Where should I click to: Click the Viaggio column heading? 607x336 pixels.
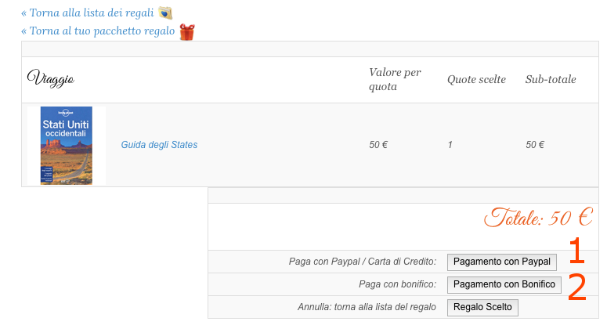51,78
